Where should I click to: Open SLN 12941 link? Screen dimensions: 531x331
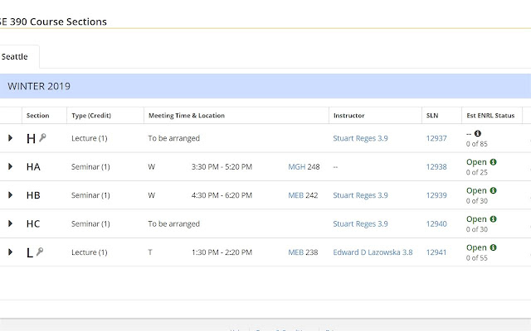[436, 252]
